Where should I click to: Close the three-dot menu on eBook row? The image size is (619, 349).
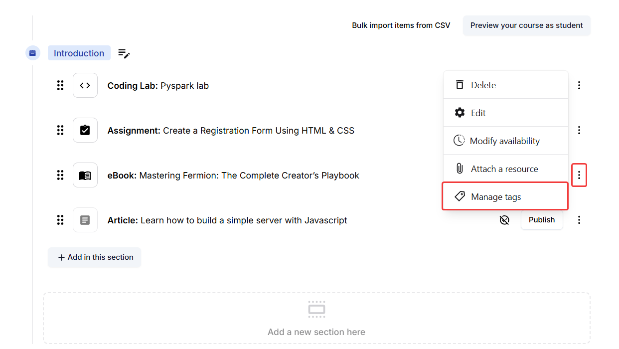click(579, 175)
